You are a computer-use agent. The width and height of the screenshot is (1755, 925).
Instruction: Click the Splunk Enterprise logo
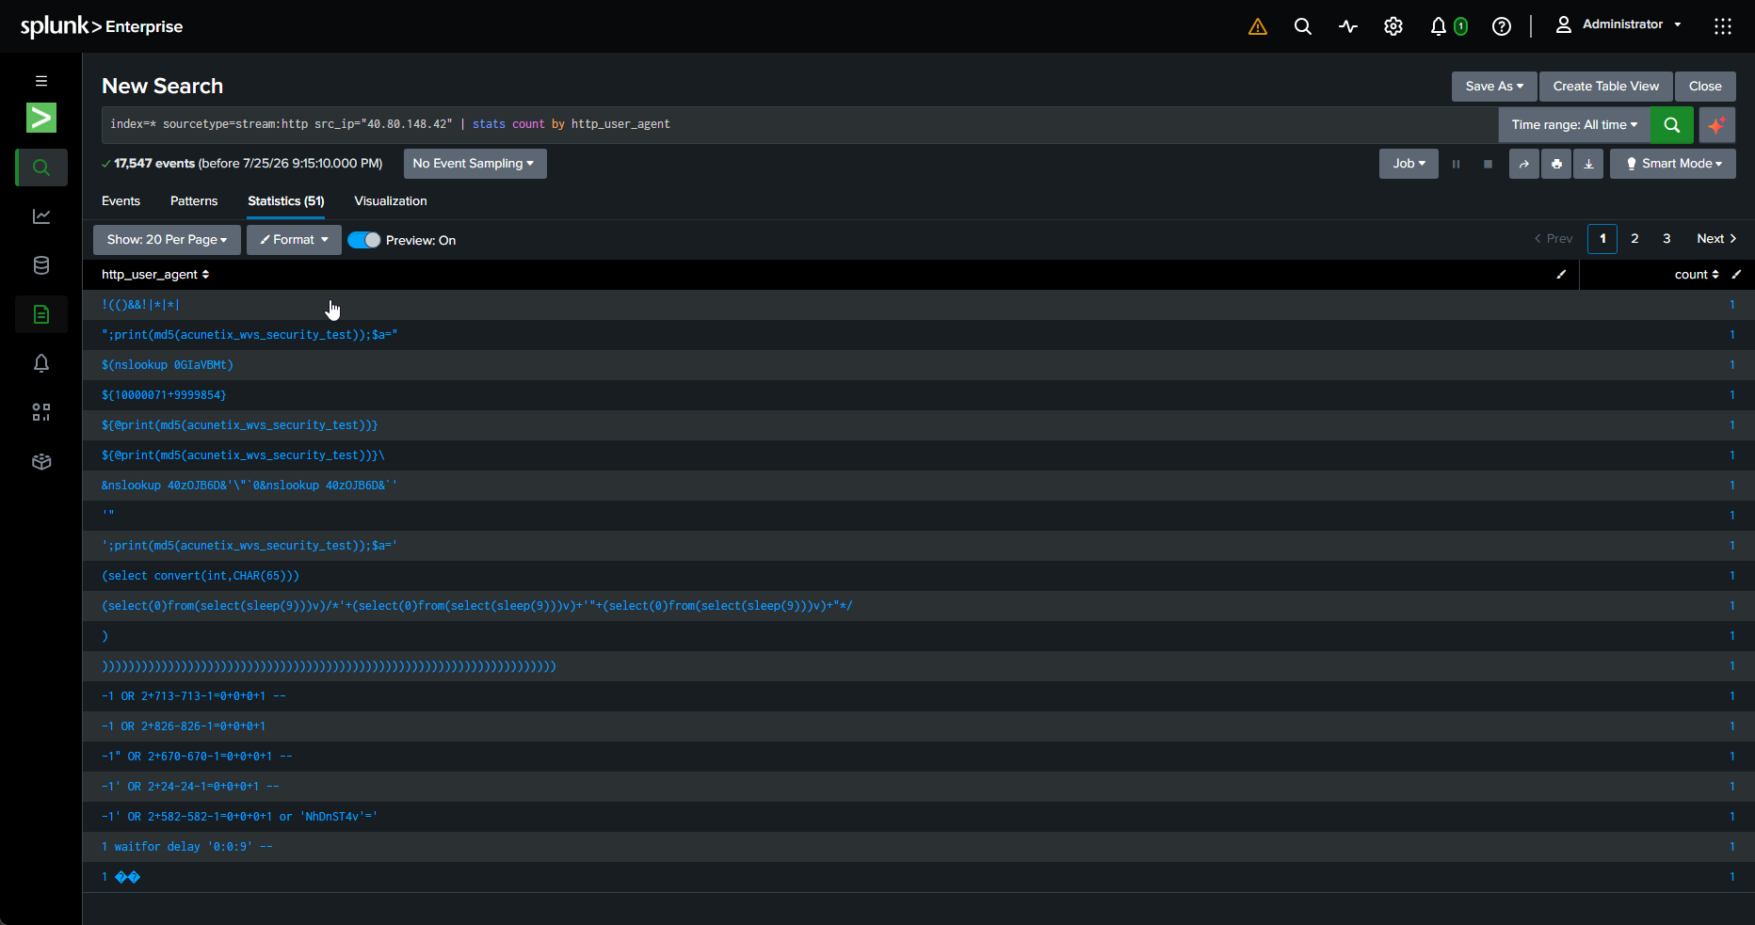[102, 26]
